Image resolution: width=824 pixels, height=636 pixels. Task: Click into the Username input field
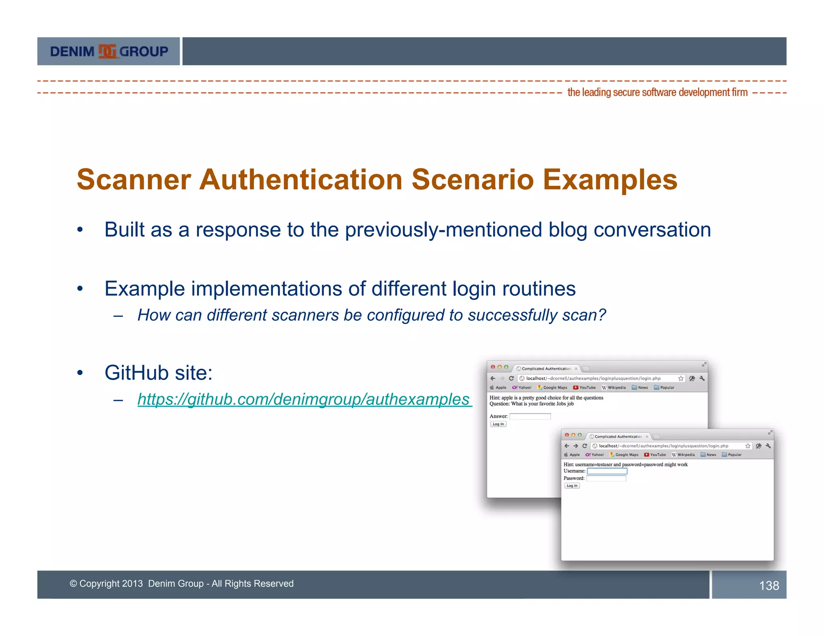607,471
